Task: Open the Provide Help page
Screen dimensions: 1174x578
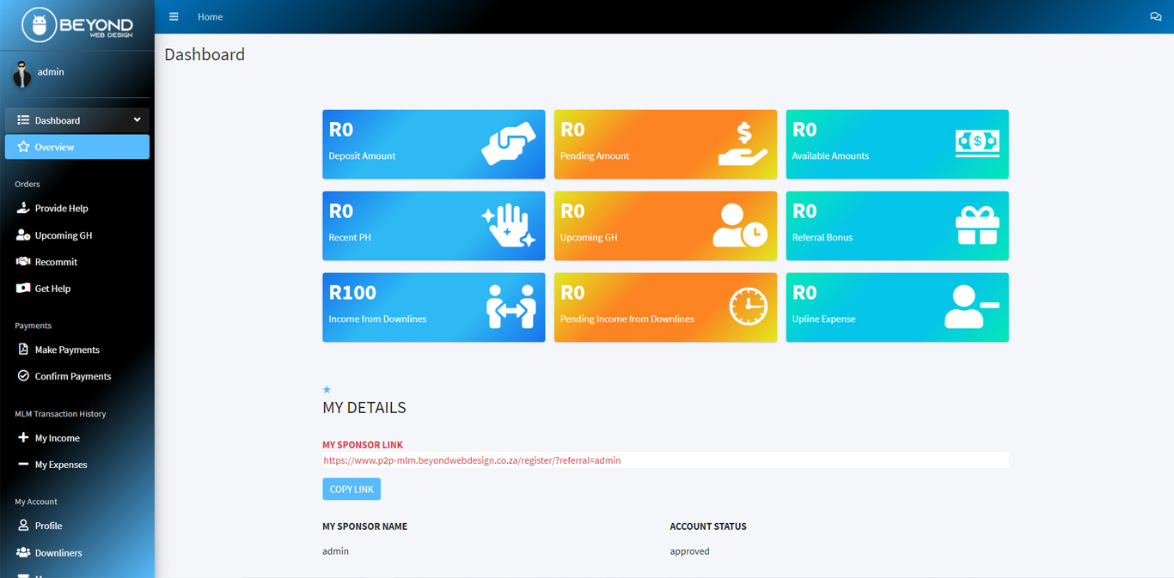Action: [61, 208]
